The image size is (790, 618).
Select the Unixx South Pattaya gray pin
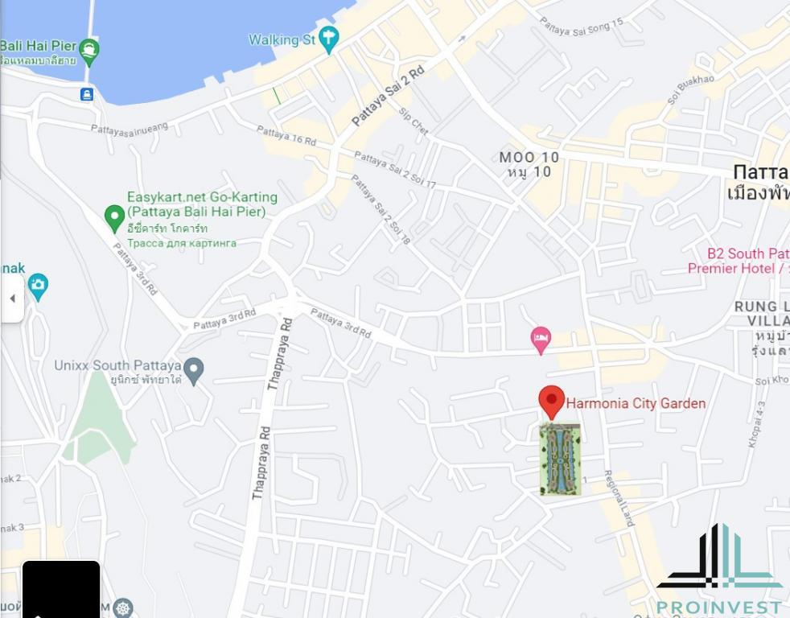tap(193, 371)
